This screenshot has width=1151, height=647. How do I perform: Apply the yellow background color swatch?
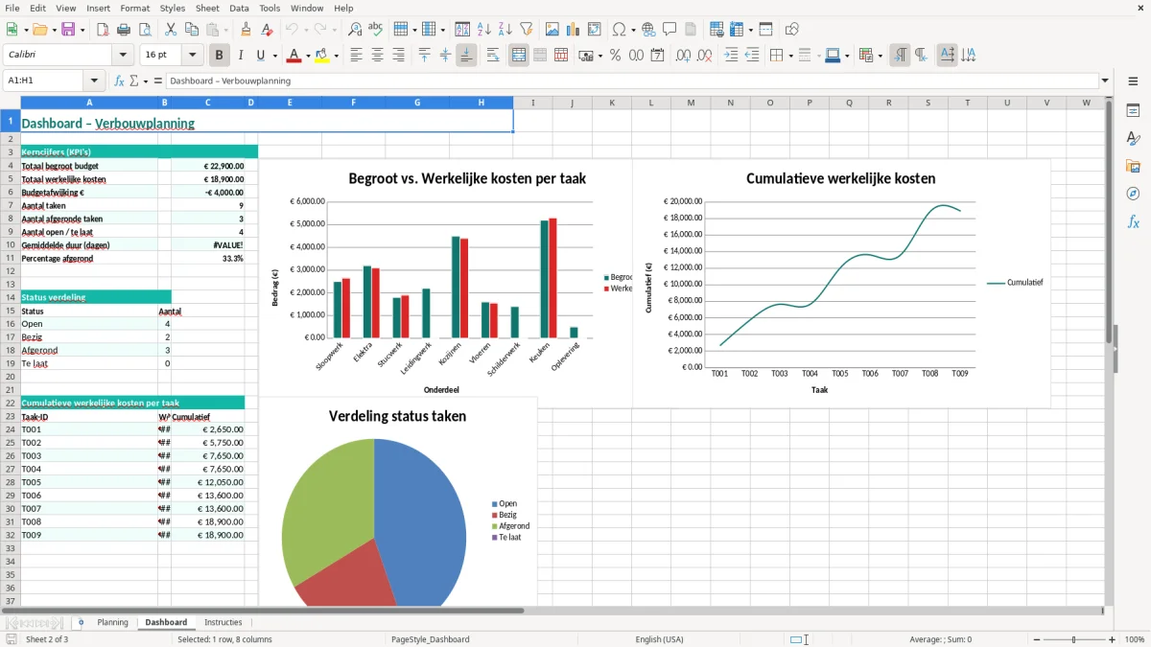point(321,56)
